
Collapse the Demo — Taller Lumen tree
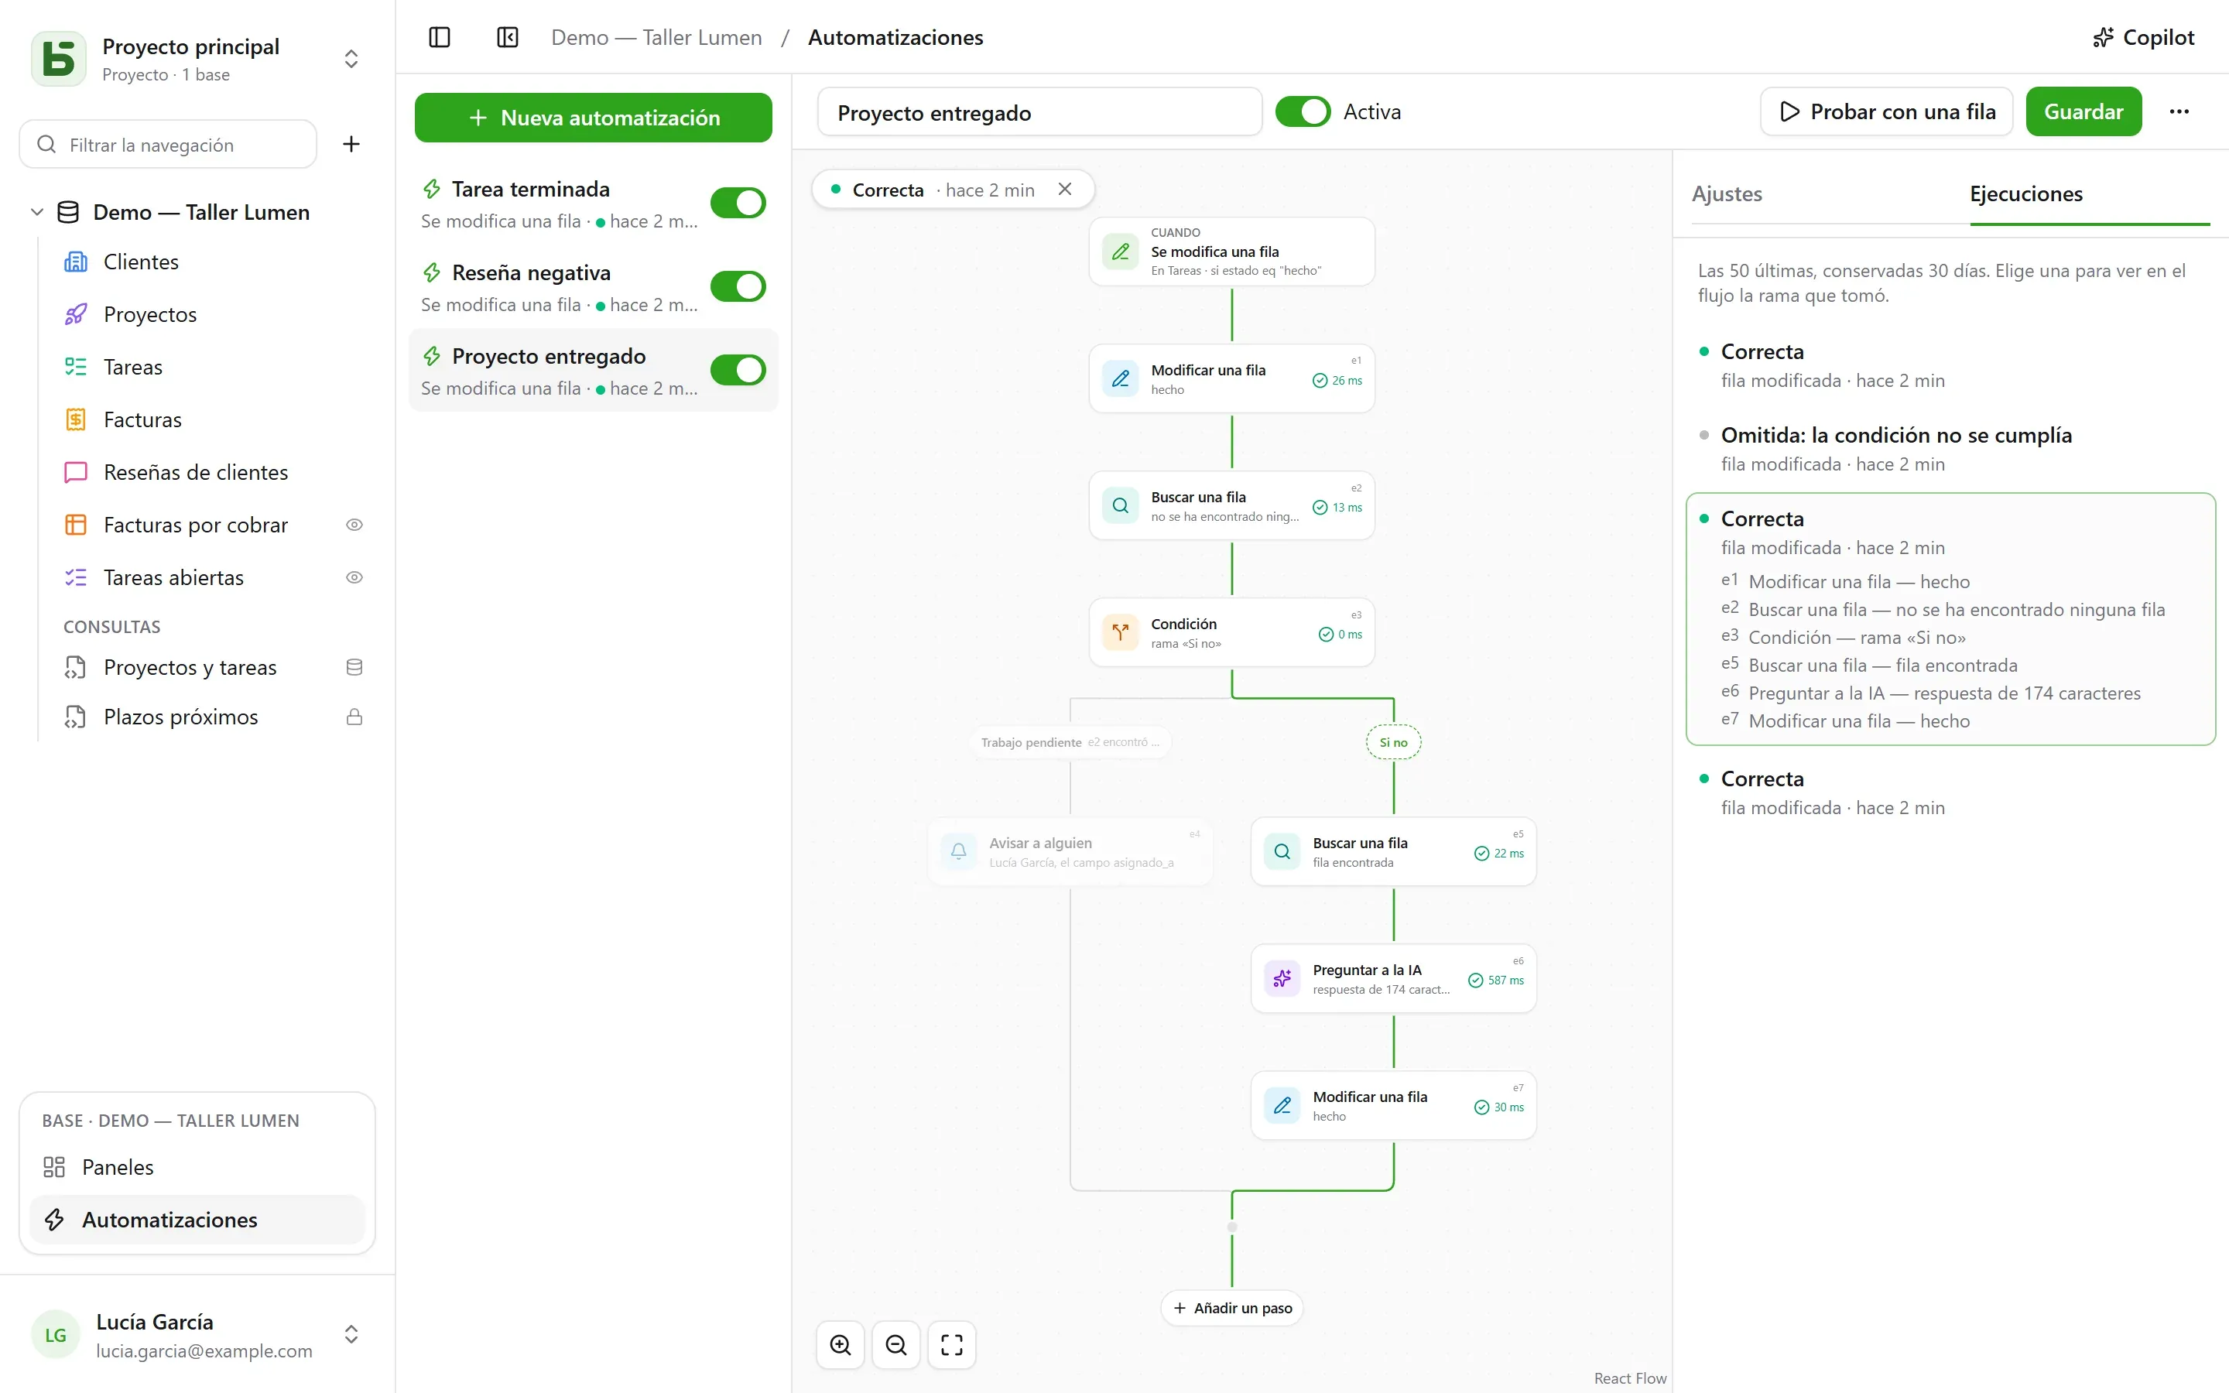coord(37,212)
